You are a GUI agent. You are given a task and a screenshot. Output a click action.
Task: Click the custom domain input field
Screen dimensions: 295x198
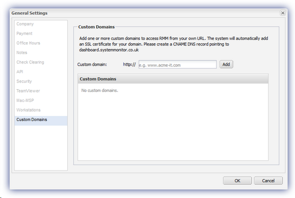coord(178,65)
